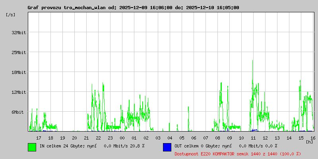The width and height of the screenshot is (318, 159).
Task: Select the 25Mbit y-axis label
Action: coord(19,52)
